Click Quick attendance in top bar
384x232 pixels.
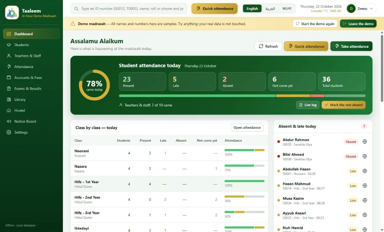215,9
